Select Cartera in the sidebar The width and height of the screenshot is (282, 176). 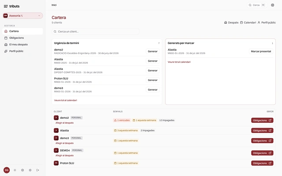(x=22, y=31)
